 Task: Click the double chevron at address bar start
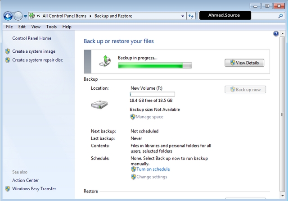click(38, 16)
